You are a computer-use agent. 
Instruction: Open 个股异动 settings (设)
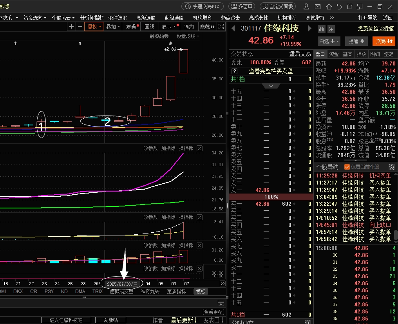(391, 167)
